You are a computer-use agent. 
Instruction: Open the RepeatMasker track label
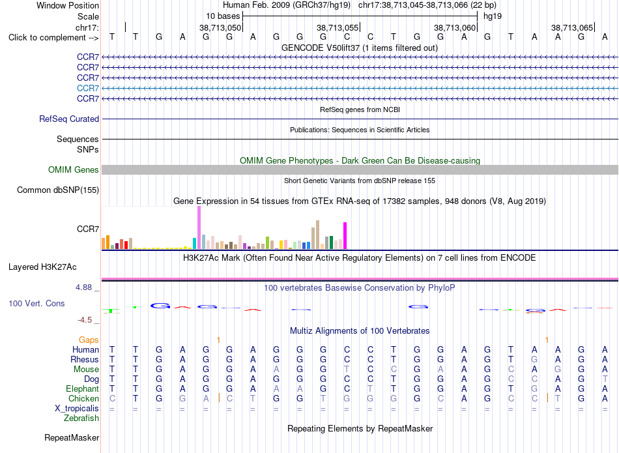72,437
